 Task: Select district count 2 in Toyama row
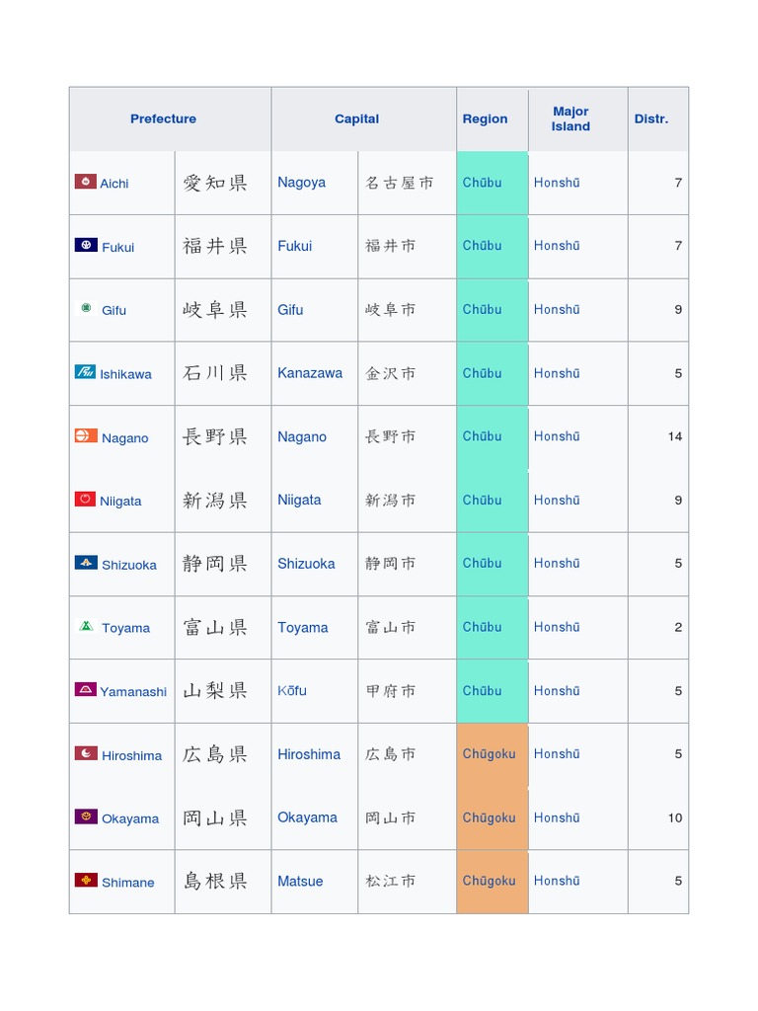(678, 627)
